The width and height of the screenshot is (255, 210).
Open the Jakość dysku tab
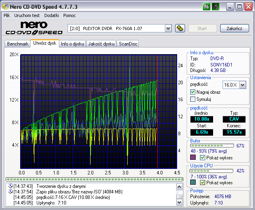tap(101, 44)
